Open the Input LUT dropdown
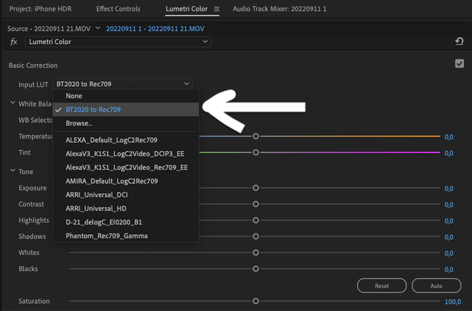This screenshot has width=472, height=311. [122, 84]
